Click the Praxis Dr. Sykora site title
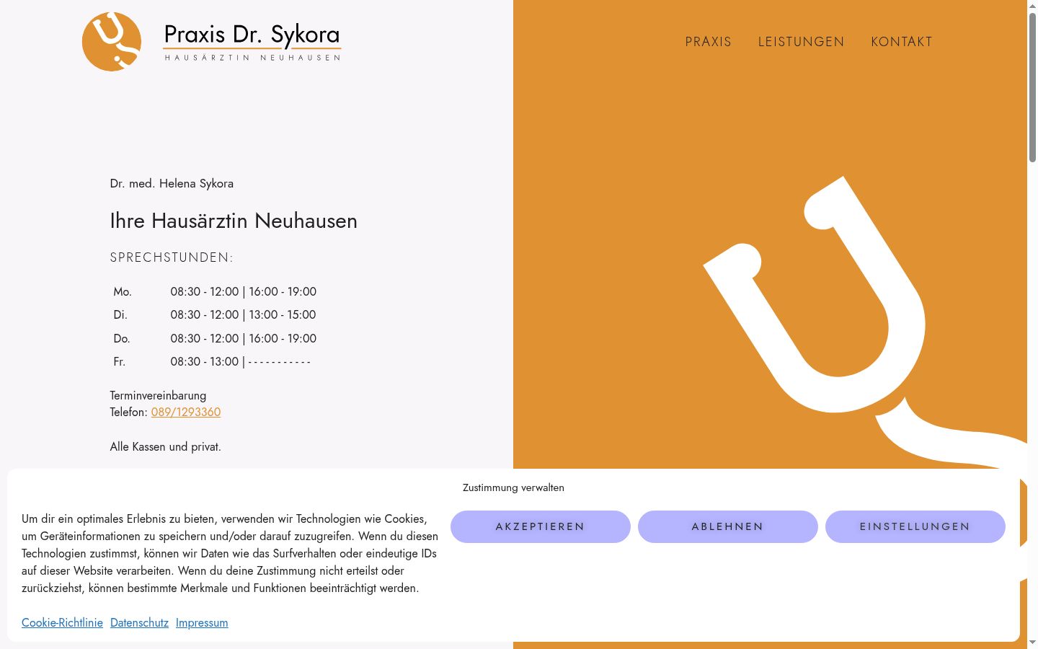Screen dimensions: 1038x649 pos(252,35)
